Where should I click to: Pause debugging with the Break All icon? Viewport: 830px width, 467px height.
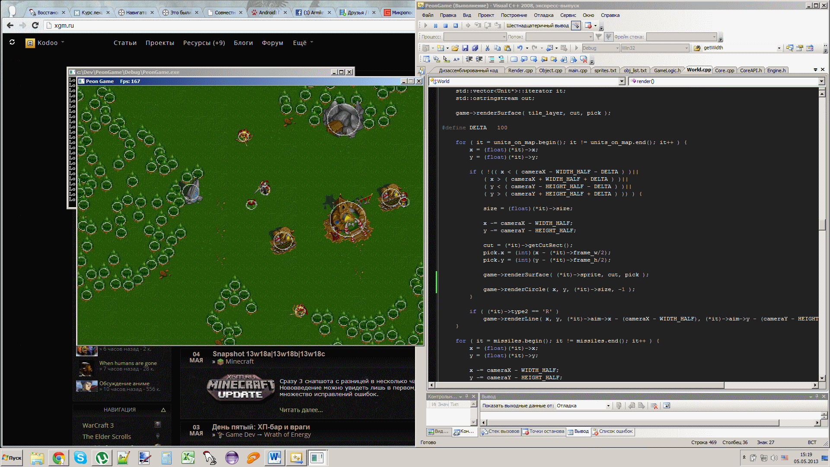click(x=435, y=26)
